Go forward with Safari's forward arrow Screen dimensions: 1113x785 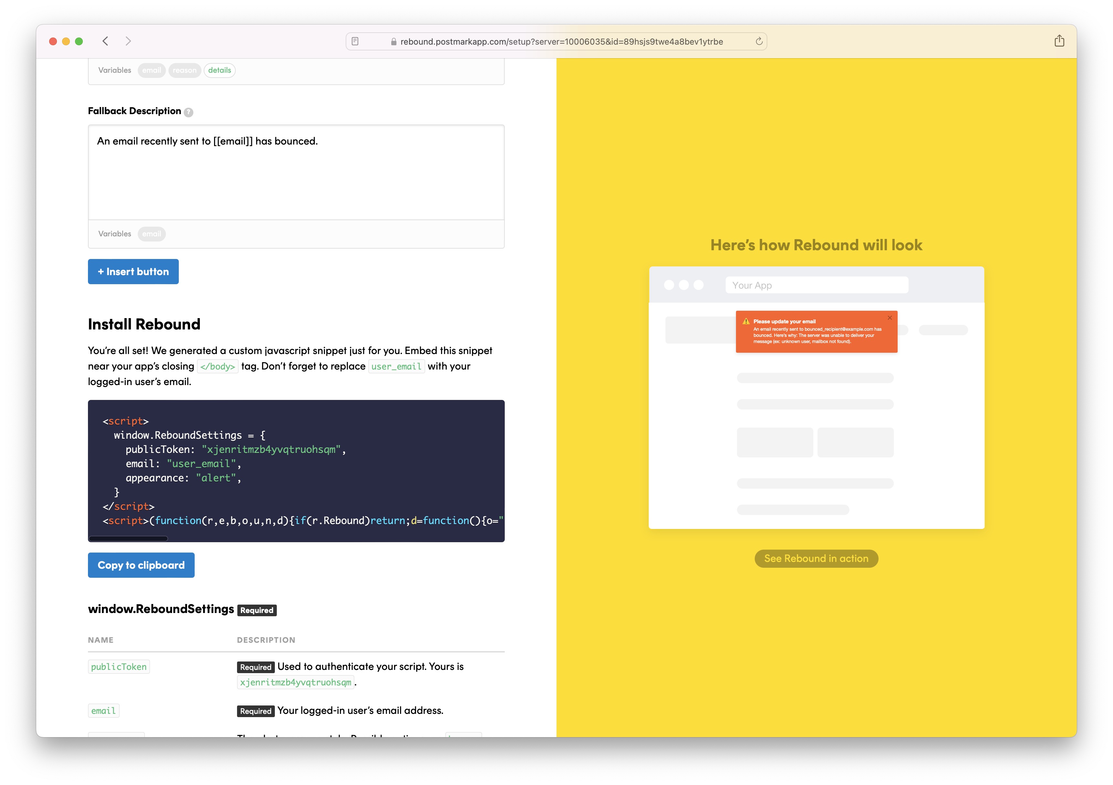click(128, 41)
